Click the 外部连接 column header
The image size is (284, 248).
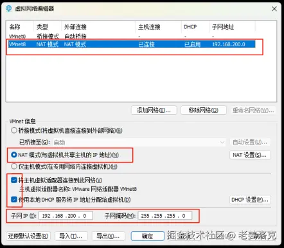[98, 27]
